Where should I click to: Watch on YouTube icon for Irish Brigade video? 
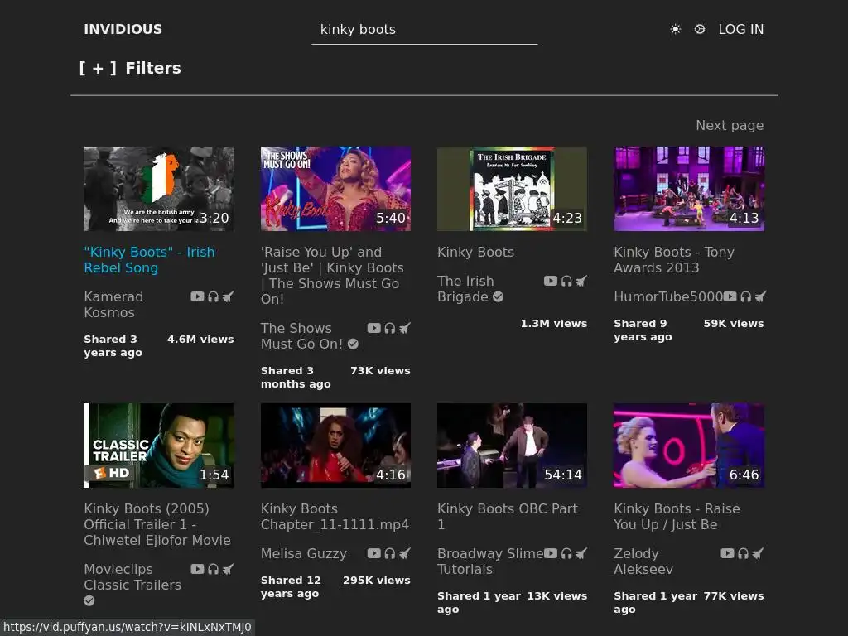point(551,281)
